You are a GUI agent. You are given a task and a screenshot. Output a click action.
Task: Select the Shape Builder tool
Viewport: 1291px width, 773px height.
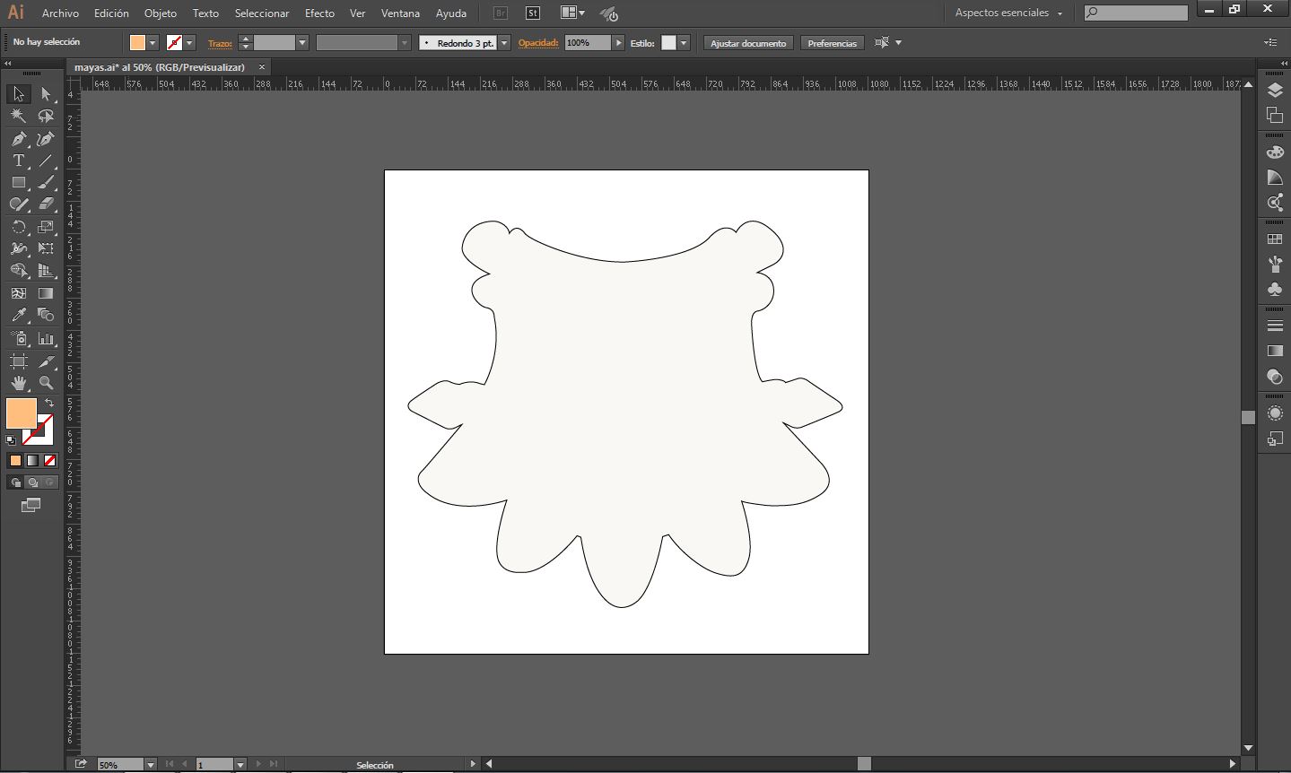coord(18,271)
